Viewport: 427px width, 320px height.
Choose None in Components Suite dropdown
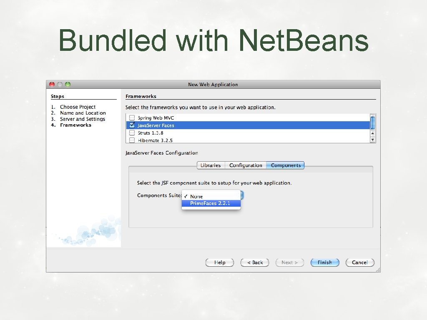[211, 197]
